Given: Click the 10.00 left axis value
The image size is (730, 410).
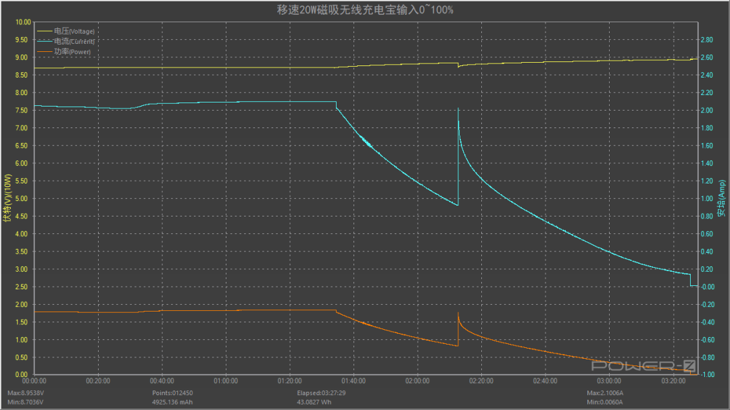Looking at the screenshot, I should tap(23, 22).
